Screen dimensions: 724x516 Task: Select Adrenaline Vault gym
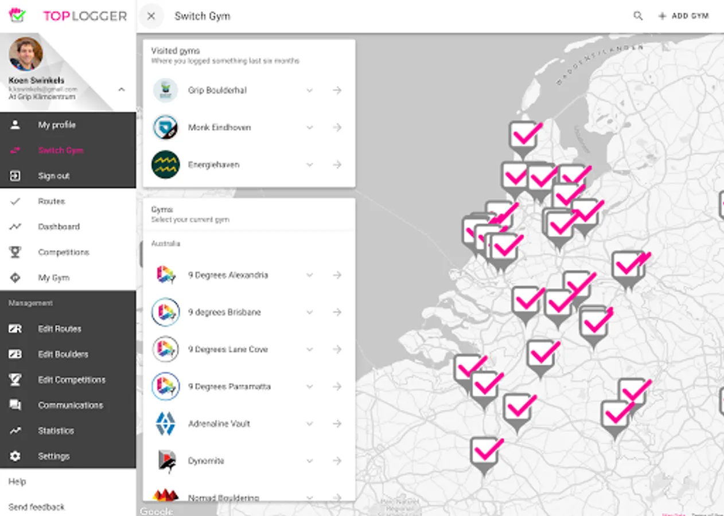tap(249, 424)
